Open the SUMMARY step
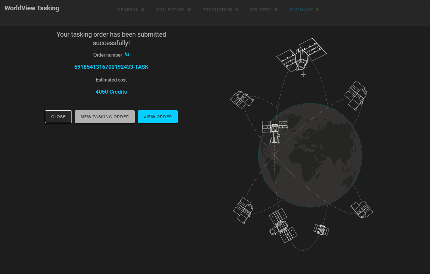This screenshot has width=430, height=274. pos(301,10)
